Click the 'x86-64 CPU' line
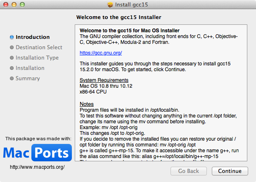Viewport: 256px width, 182px height. tap(93, 92)
